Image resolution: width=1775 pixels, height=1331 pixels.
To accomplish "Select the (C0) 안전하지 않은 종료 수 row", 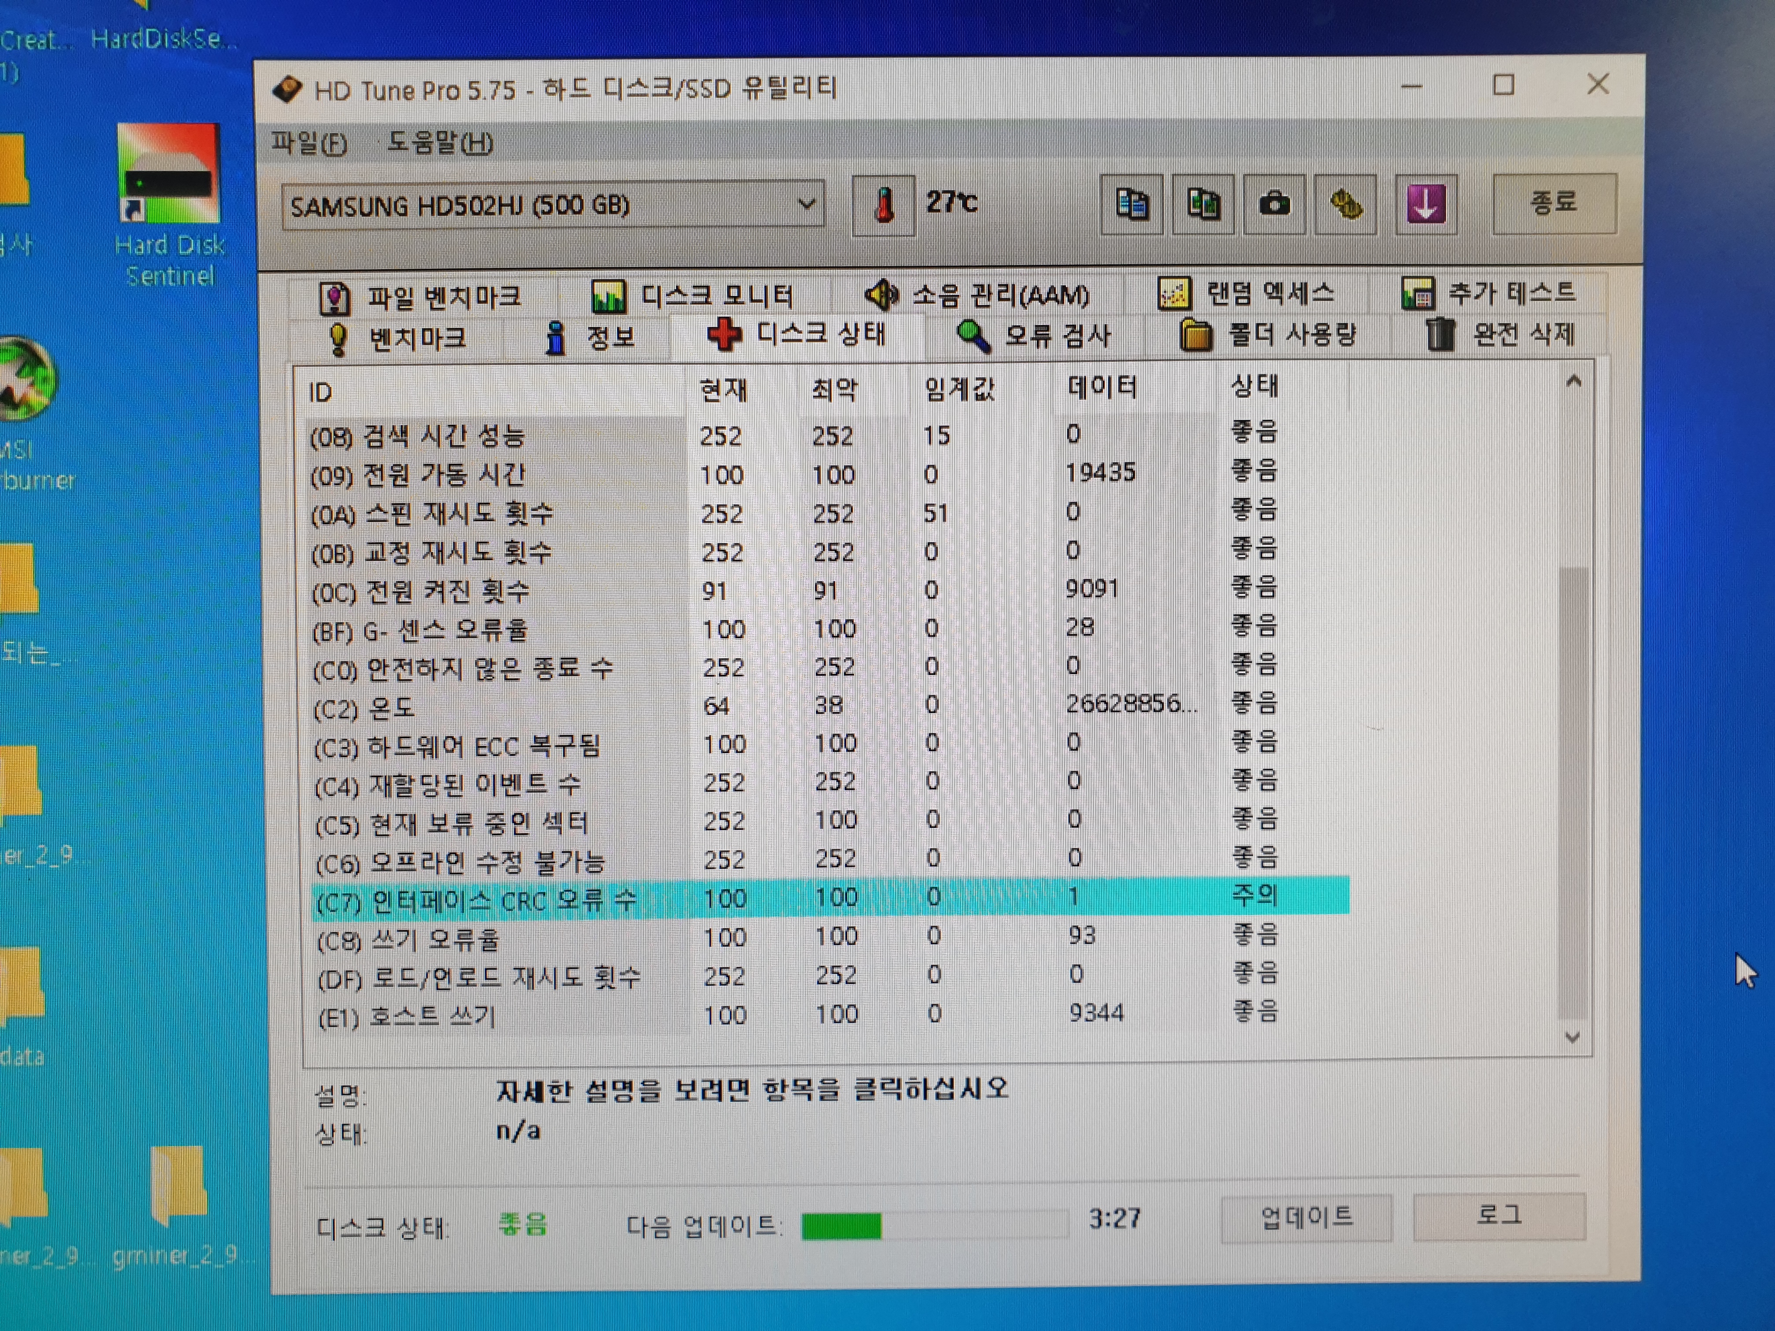I will [x=826, y=668].
